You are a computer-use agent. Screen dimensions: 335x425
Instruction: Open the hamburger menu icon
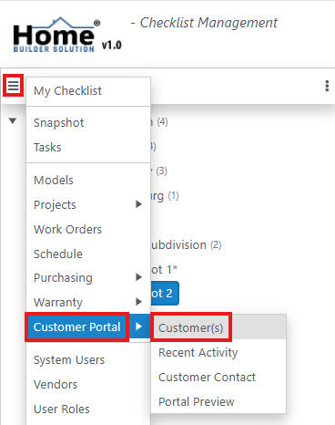coord(13,86)
